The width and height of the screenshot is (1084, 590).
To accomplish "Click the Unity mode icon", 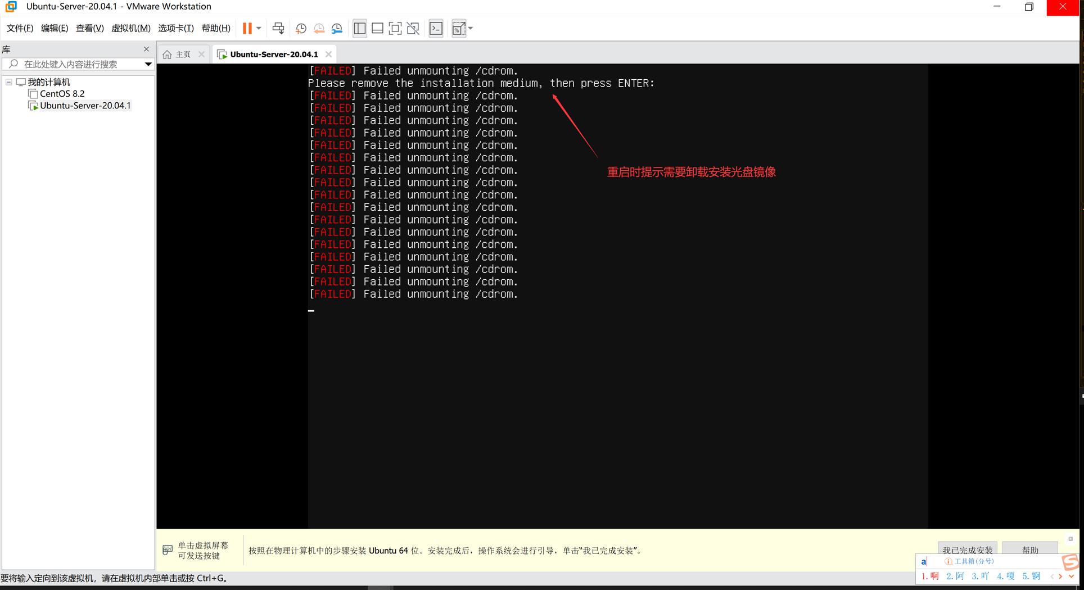I will point(413,28).
